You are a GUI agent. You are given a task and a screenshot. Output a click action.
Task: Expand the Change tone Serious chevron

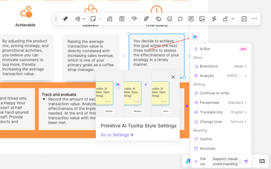click(246, 122)
